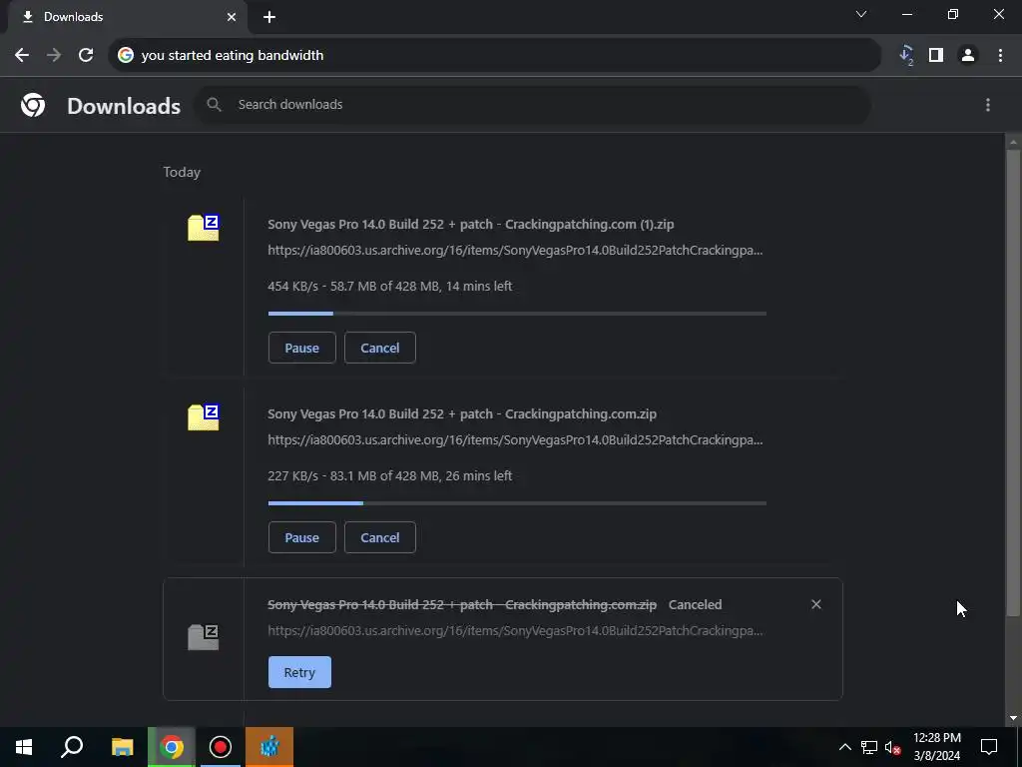Viewport: 1022px width, 767px height.
Task: Open source URL of second downloading zip
Action: tap(515, 440)
